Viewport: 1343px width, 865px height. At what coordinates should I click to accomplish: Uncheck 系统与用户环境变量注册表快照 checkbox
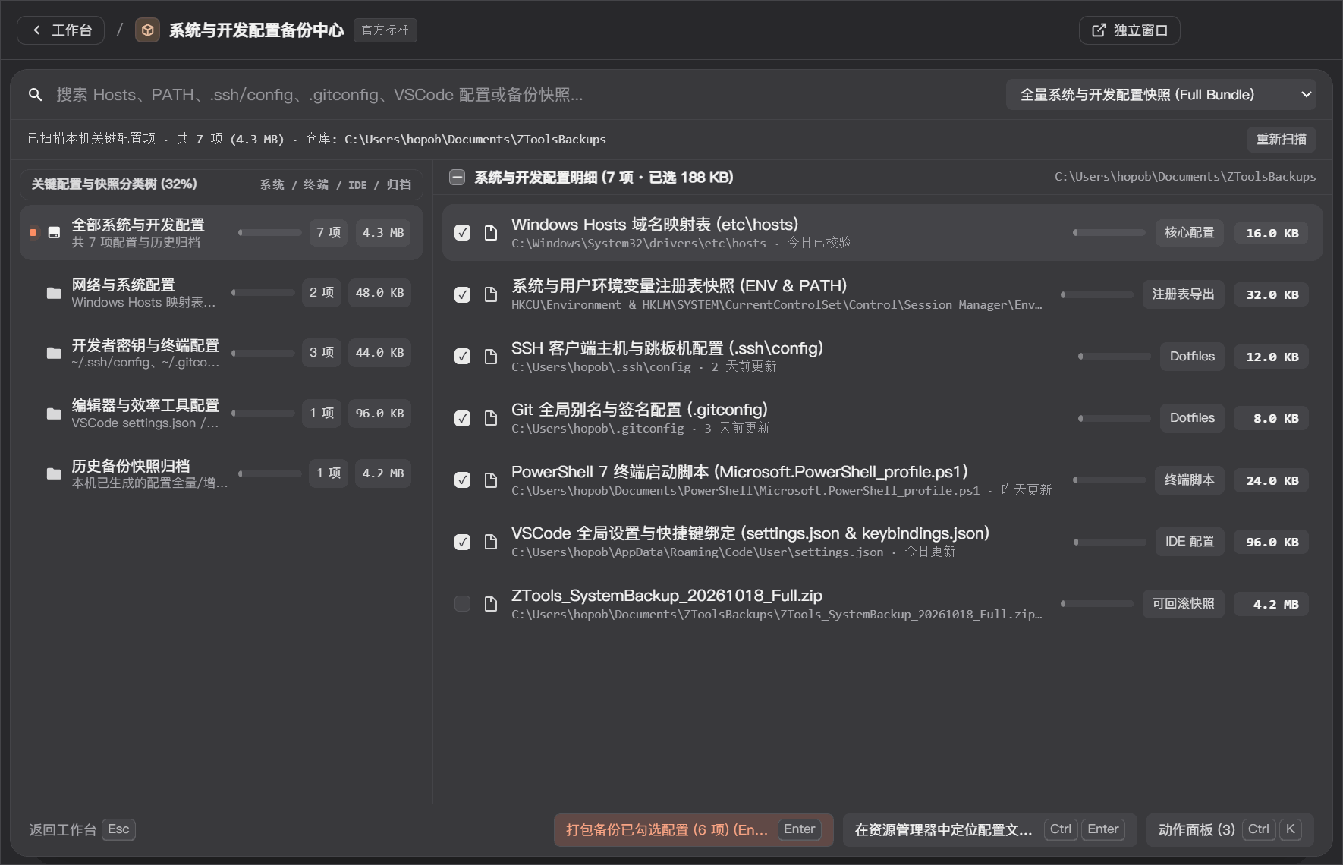point(462,294)
